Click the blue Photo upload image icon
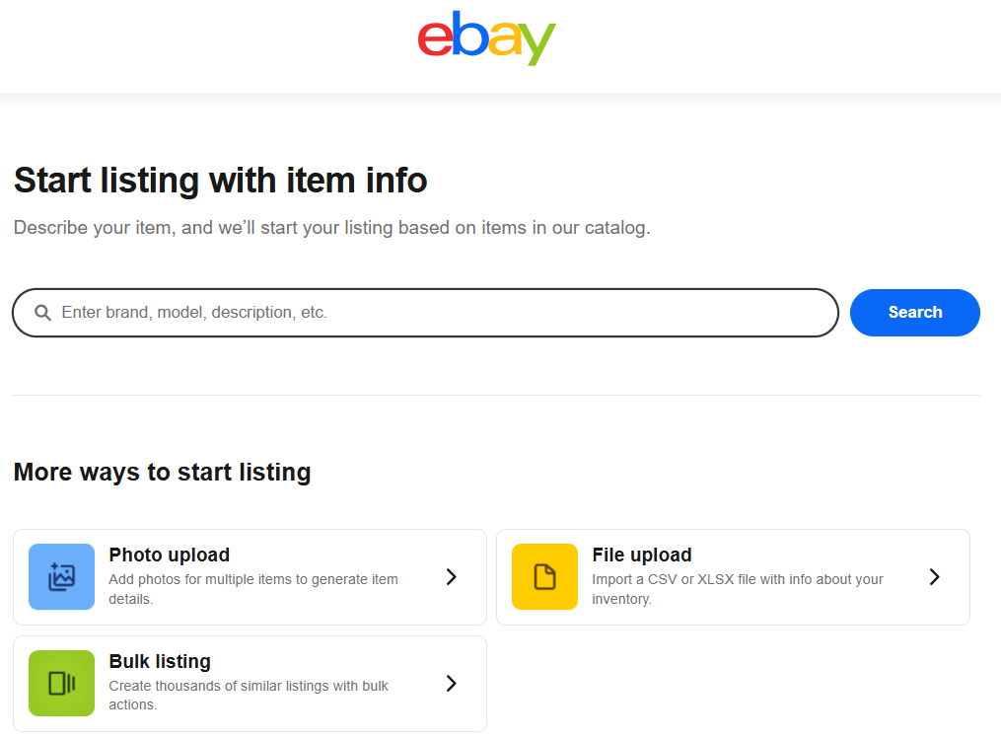Screen dimensions: 1001x740 pyautogui.click(x=62, y=576)
